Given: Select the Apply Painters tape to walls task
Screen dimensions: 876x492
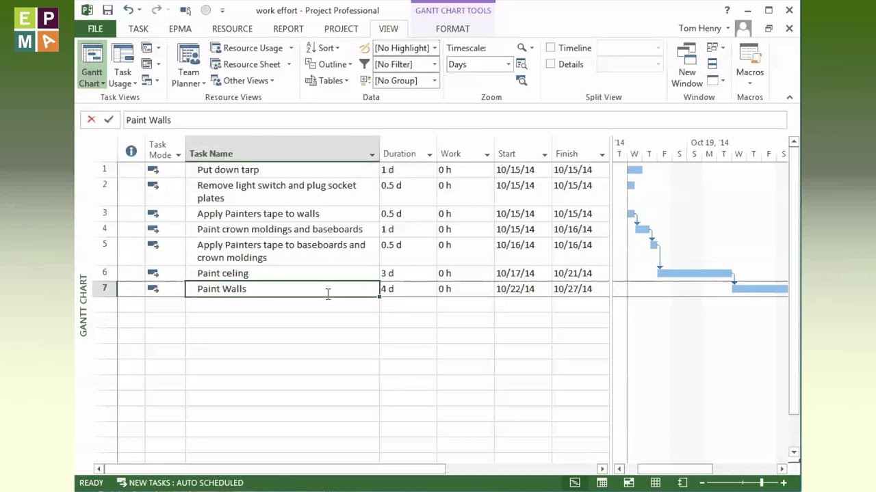Looking at the screenshot, I should pyautogui.click(x=283, y=214).
